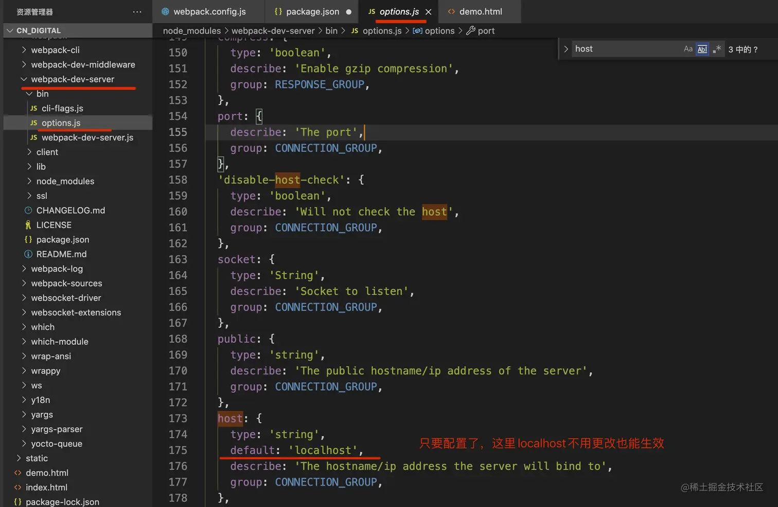This screenshot has height=507, width=778.
Task: Click line number 154 in gutter
Action: (178, 116)
